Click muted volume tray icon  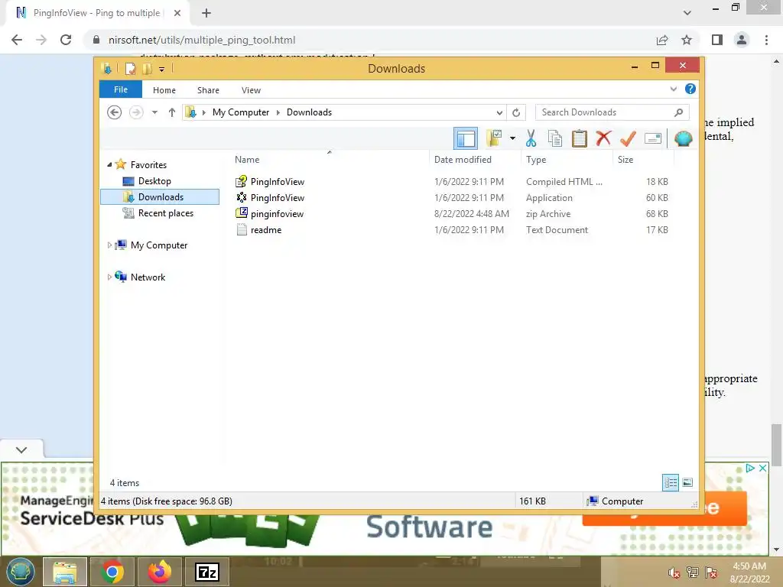(x=674, y=572)
